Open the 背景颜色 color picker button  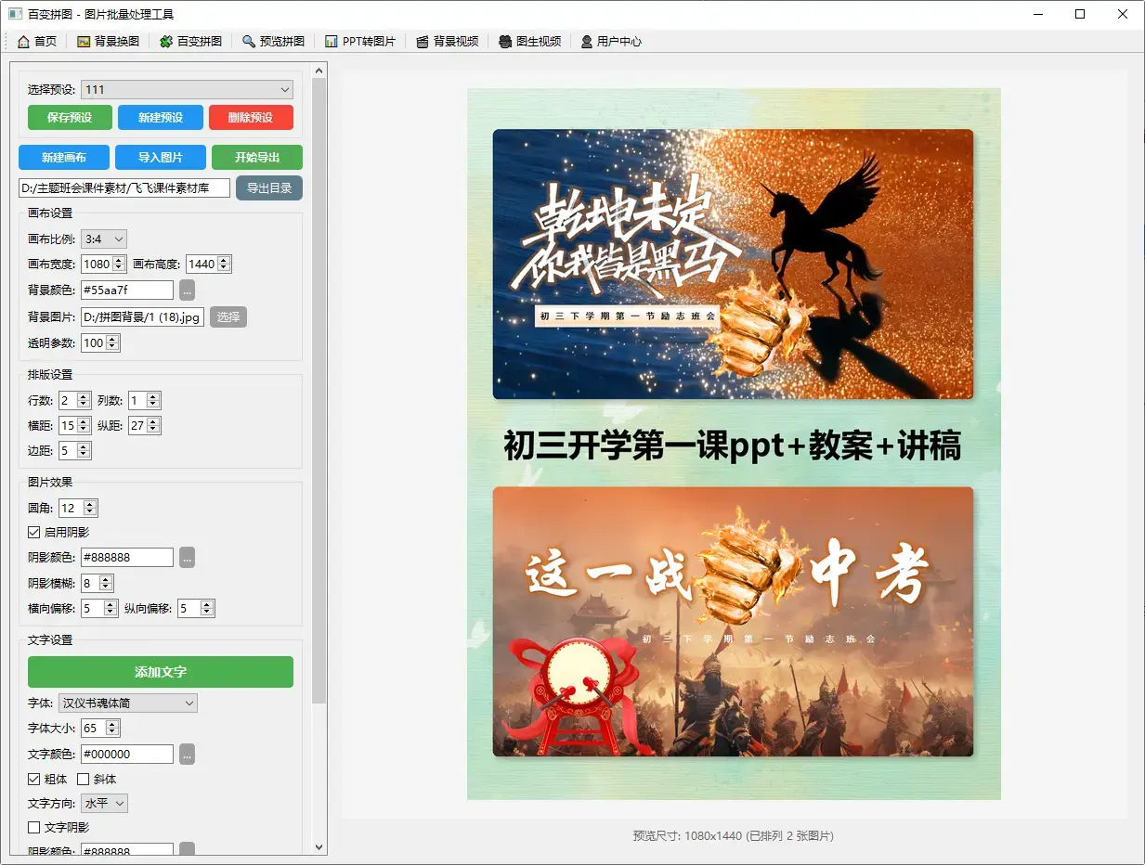(x=187, y=290)
